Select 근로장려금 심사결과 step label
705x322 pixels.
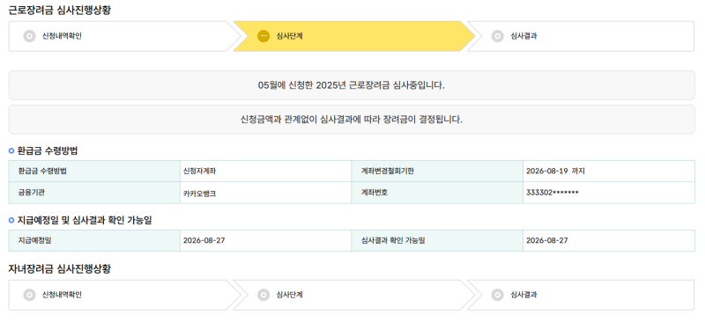pos(523,36)
